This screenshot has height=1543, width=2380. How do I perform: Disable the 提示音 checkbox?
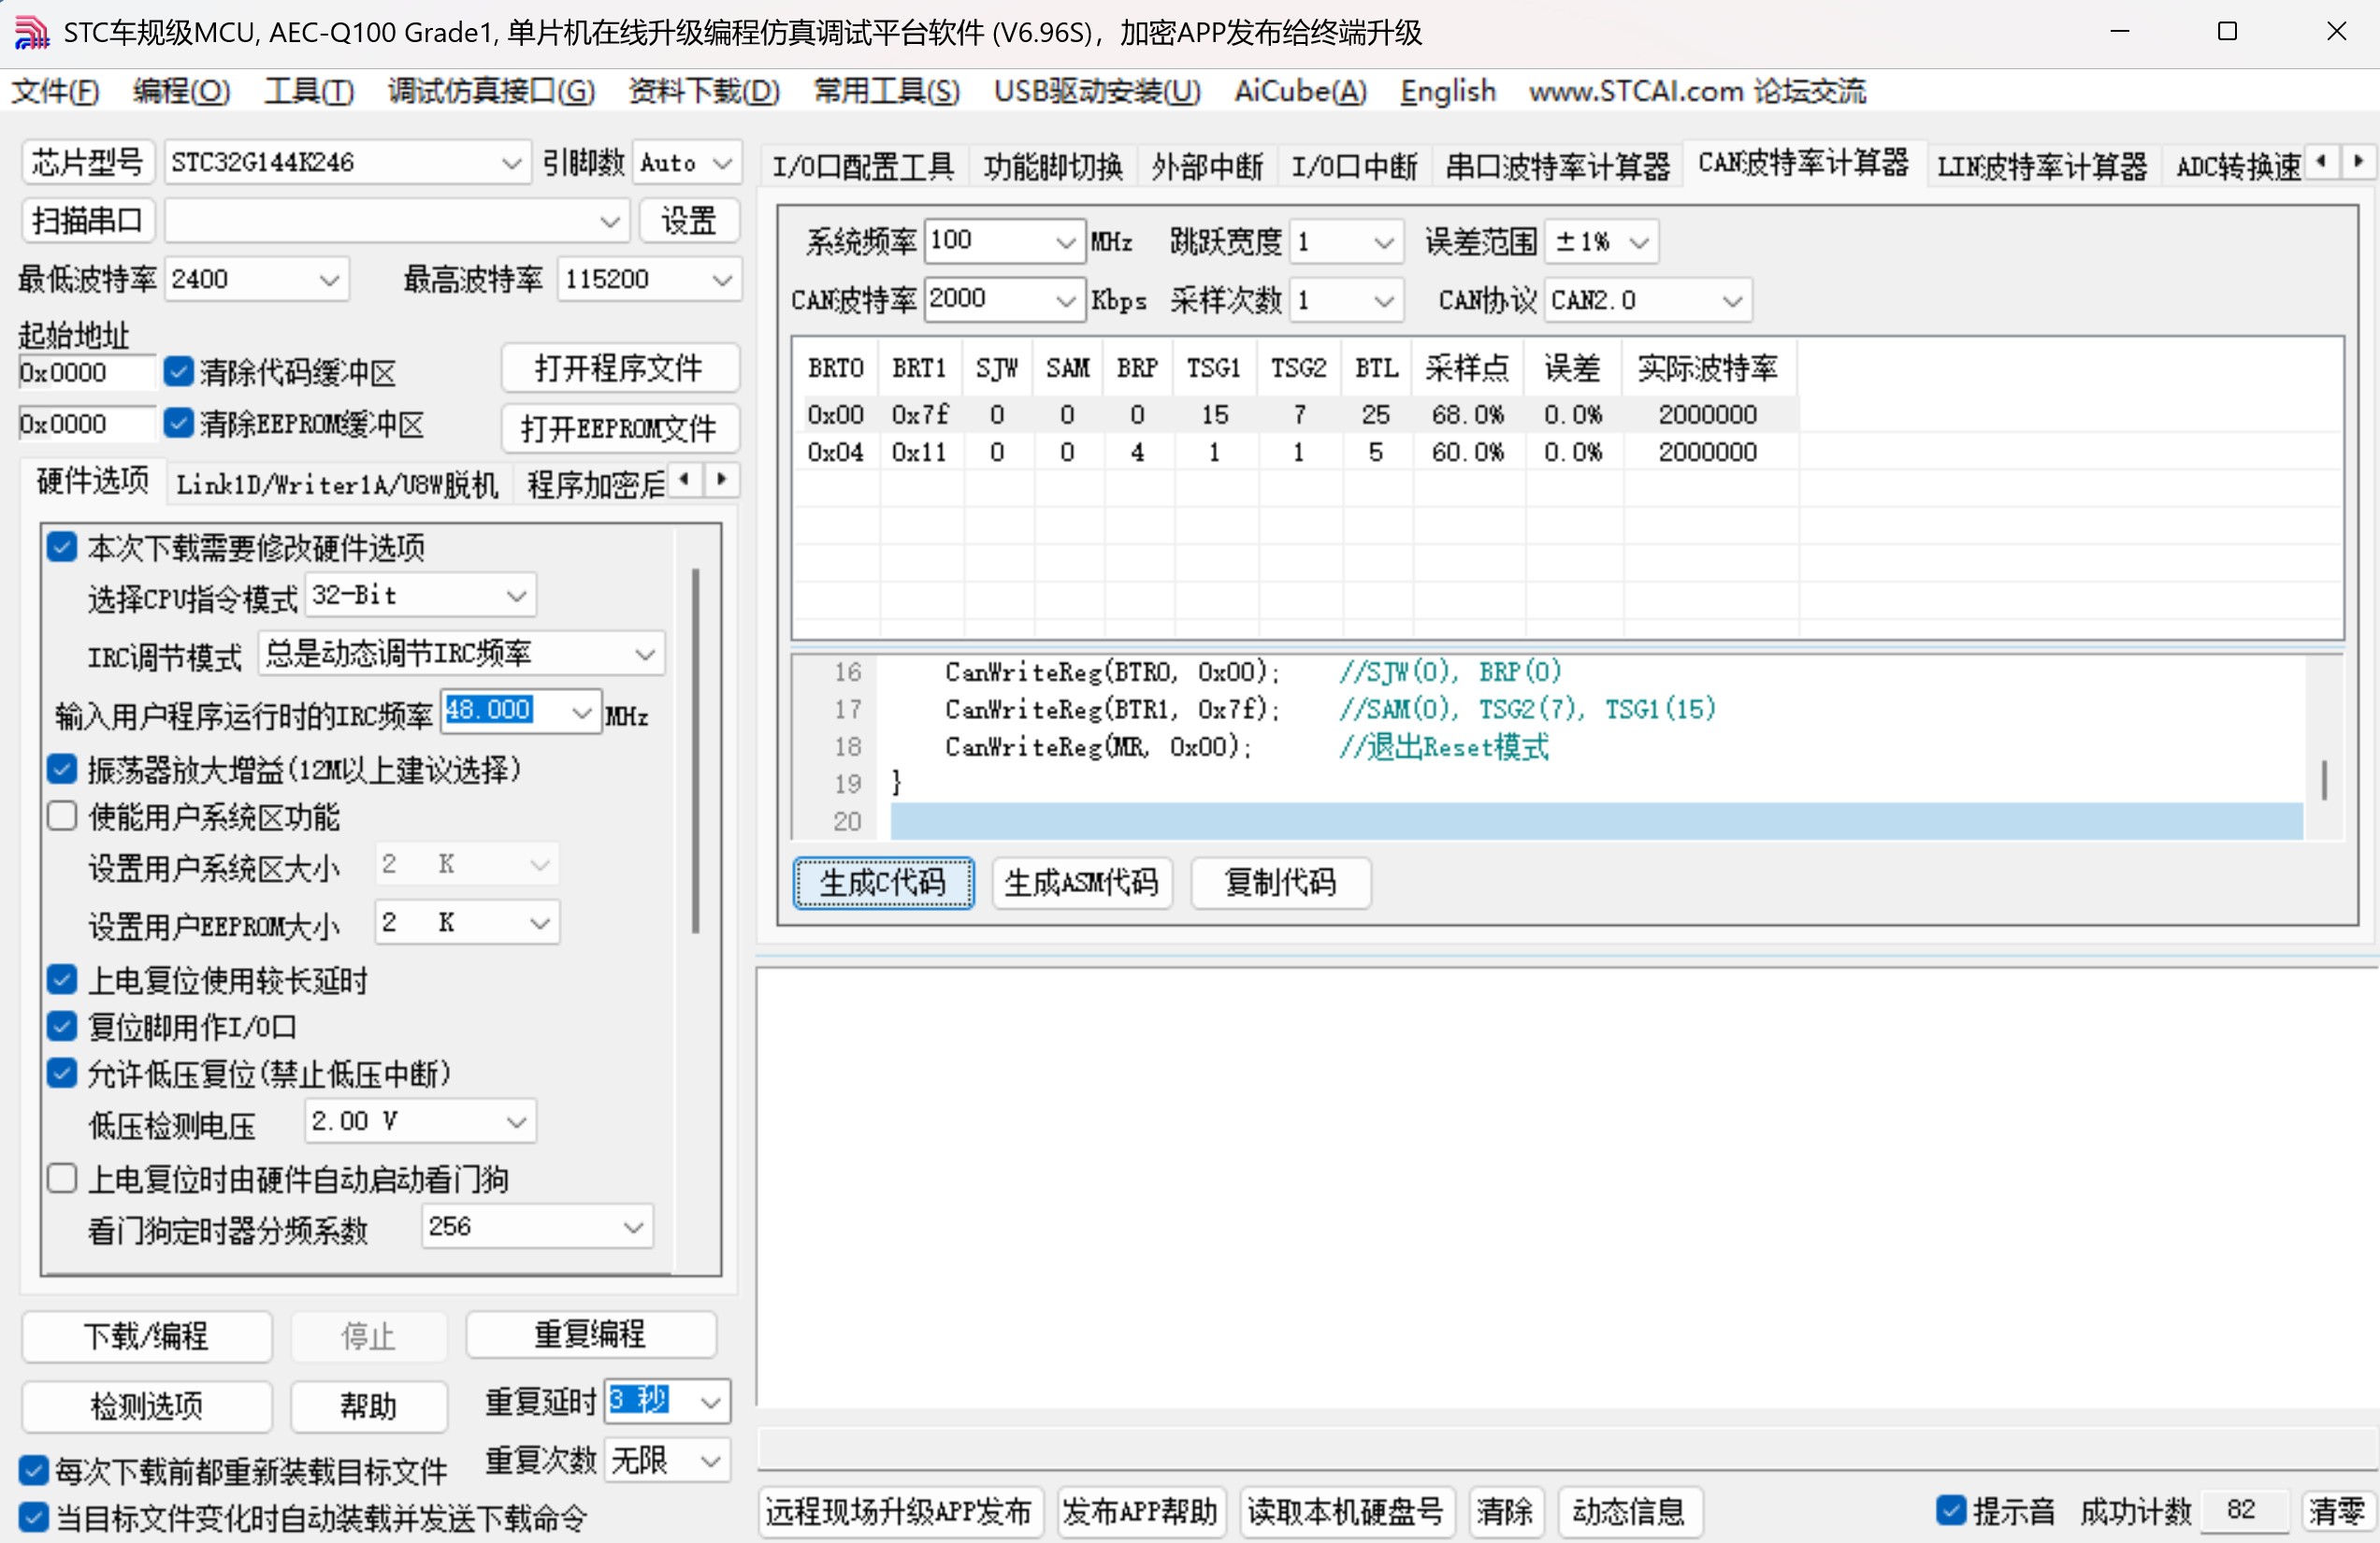(1950, 1511)
